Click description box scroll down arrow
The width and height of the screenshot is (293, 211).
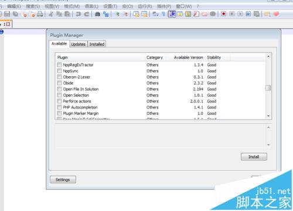pos(268,145)
